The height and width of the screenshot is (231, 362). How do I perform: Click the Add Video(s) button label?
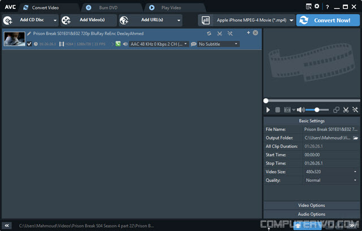coord(92,20)
